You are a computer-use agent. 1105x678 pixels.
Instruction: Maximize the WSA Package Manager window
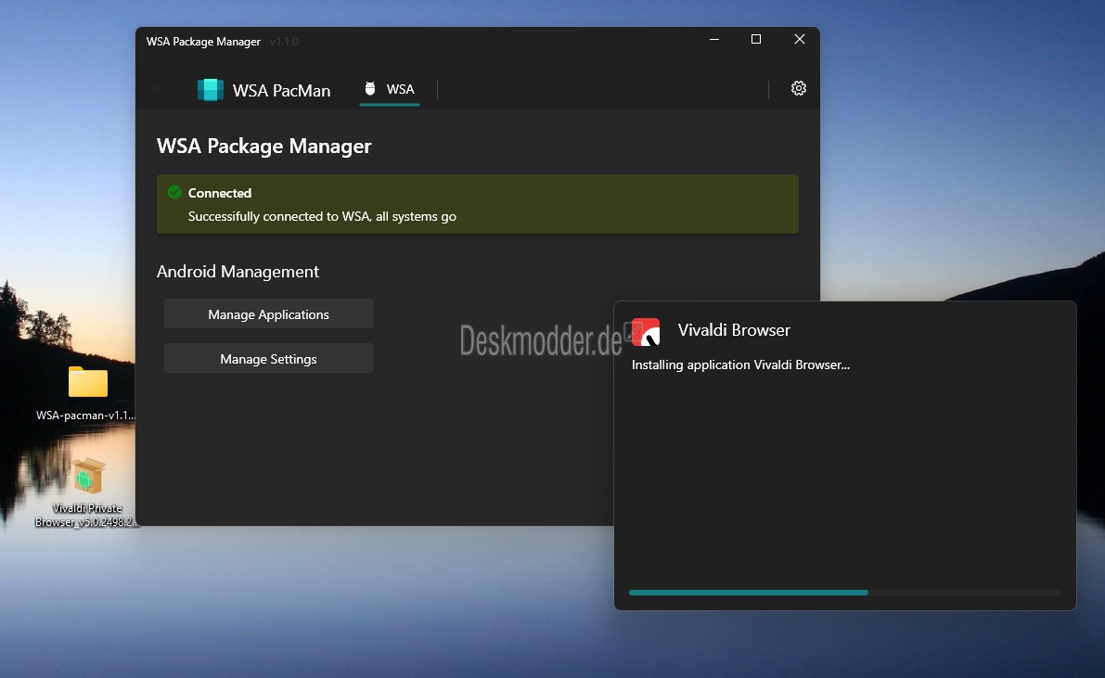tap(756, 40)
